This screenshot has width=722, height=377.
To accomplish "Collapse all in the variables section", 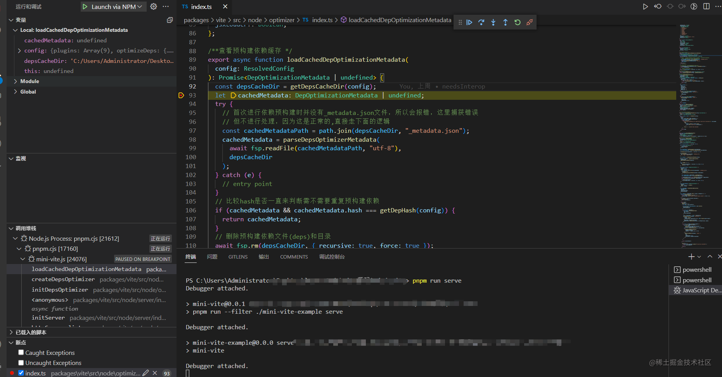I will (170, 20).
